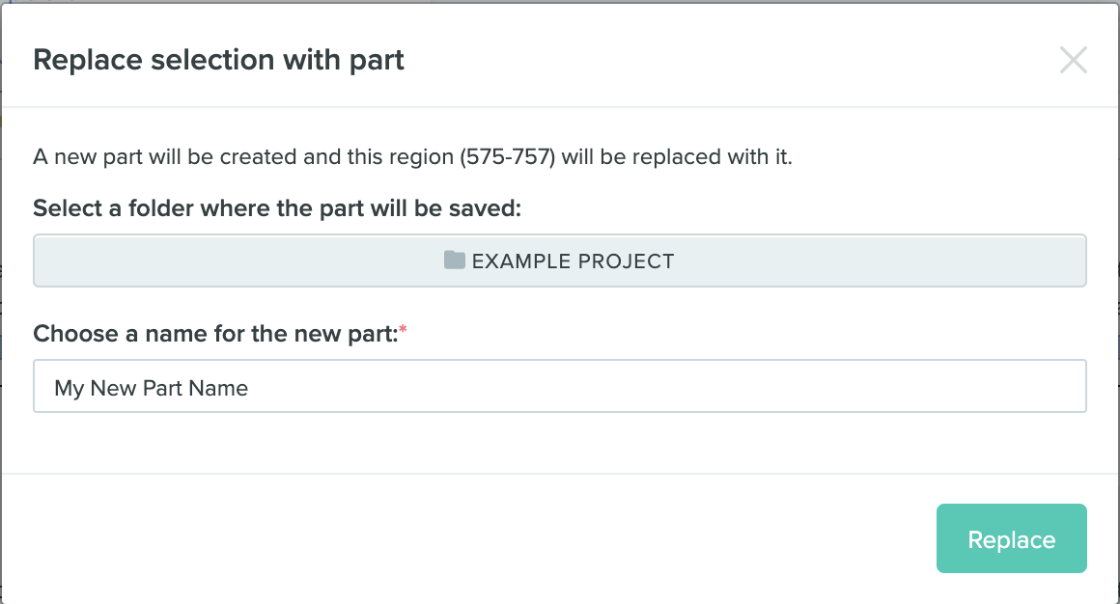
Task: Close the Replace selection dialog
Action: 1073,61
